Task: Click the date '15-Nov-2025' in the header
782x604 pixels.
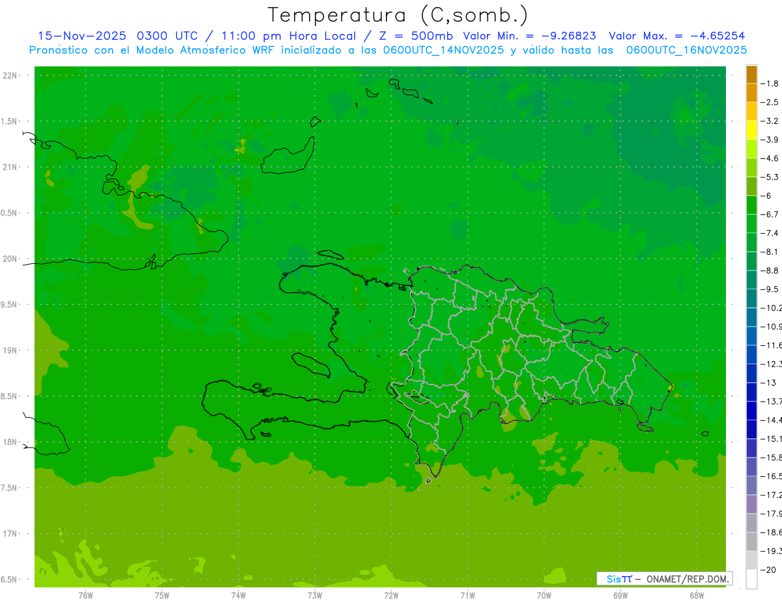Action: 81,36
